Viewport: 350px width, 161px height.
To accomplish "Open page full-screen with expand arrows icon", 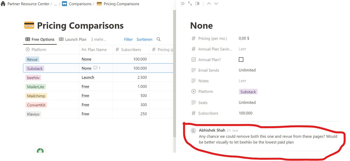I will (190, 3).
